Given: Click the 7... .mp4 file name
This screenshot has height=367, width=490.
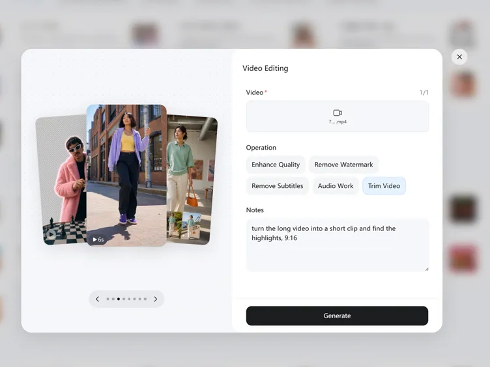Looking at the screenshot, I should point(337,122).
